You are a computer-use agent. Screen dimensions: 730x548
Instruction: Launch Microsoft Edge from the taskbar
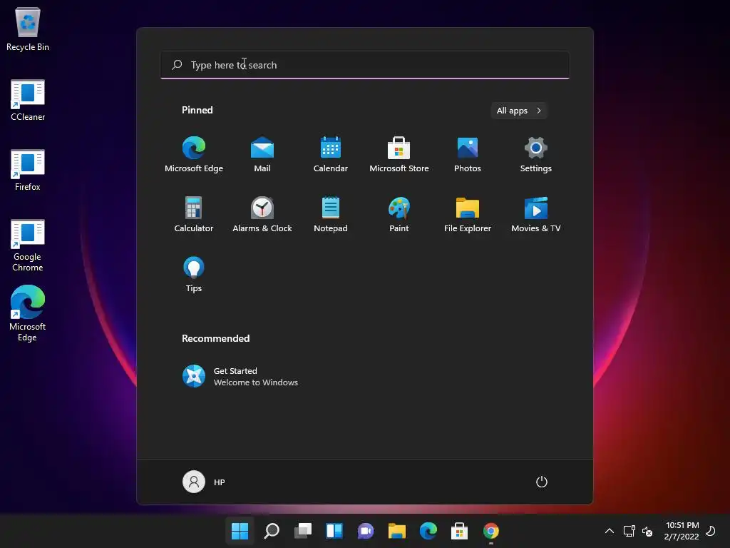click(428, 531)
